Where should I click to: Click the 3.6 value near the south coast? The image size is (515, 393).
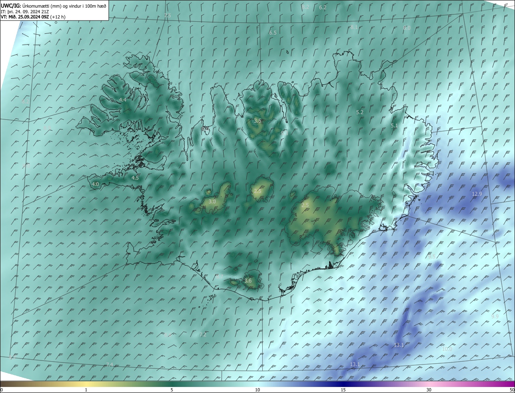[248, 281]
